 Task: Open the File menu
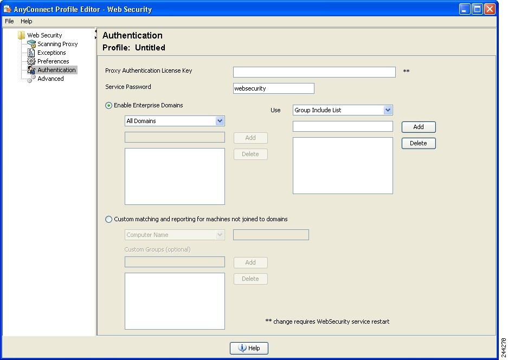point(9,21)
